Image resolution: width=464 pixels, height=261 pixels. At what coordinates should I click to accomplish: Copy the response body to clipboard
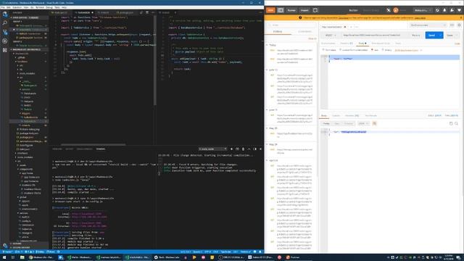(451, 123)
